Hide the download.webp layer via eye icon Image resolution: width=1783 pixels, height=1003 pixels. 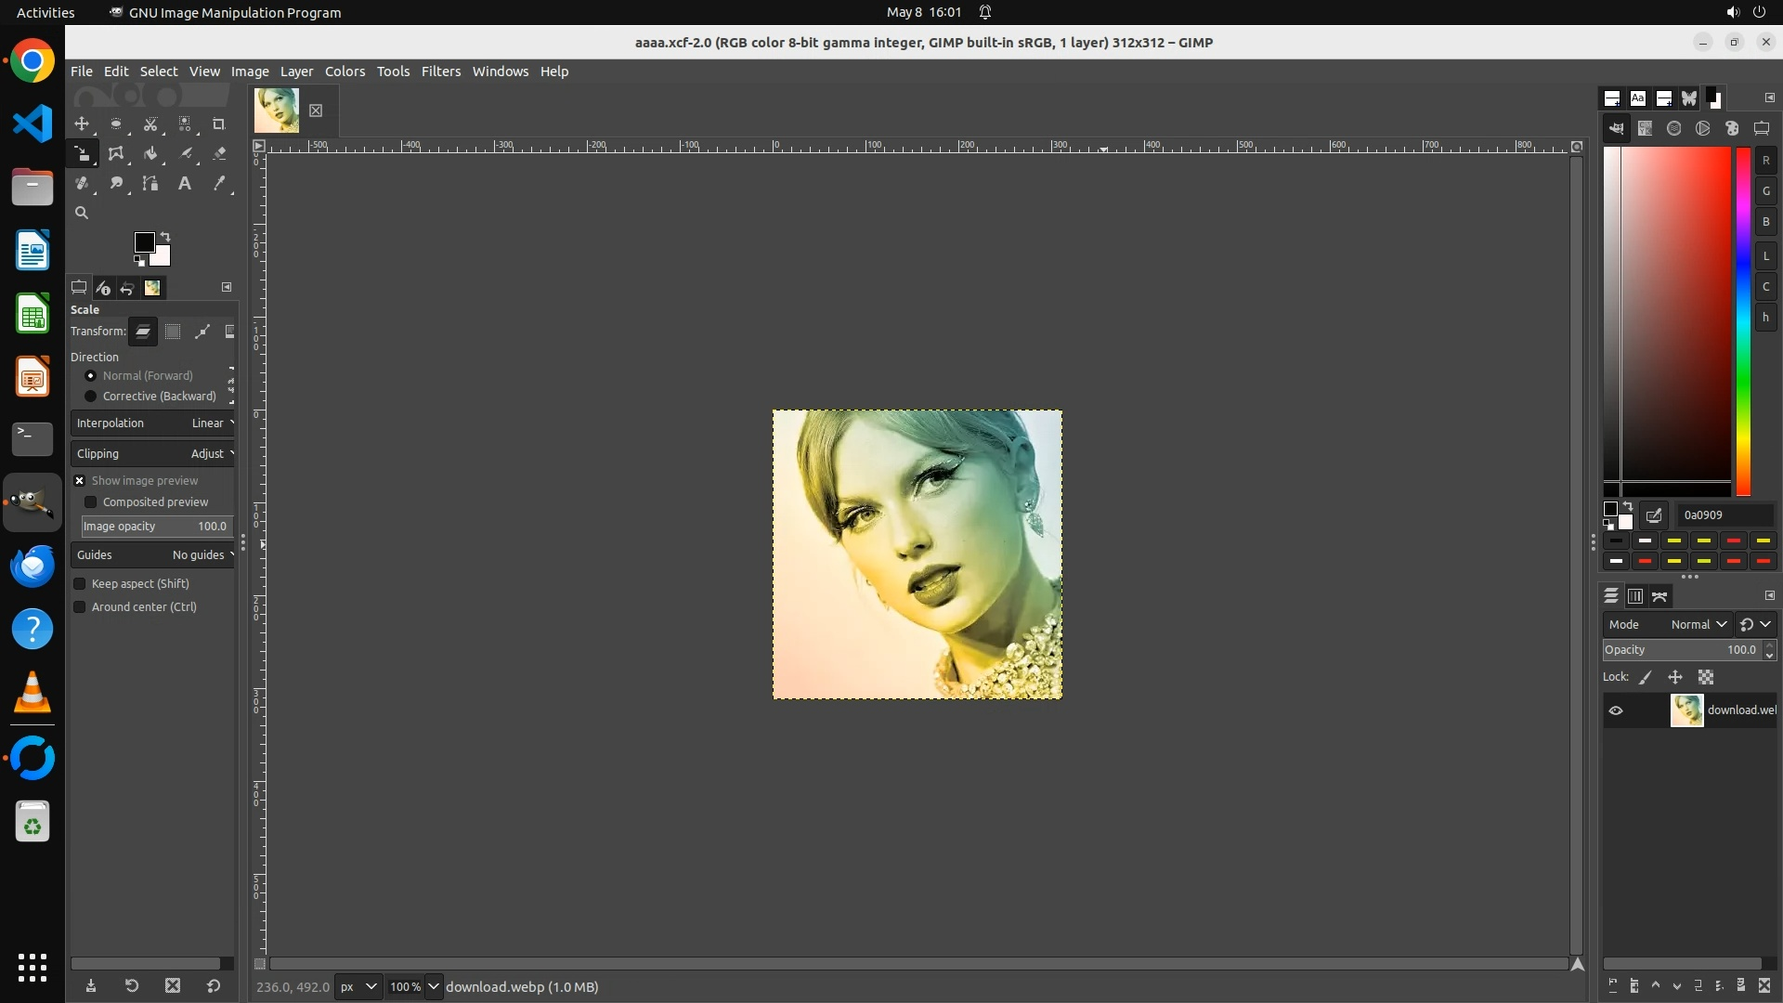tap(1616, 710)
